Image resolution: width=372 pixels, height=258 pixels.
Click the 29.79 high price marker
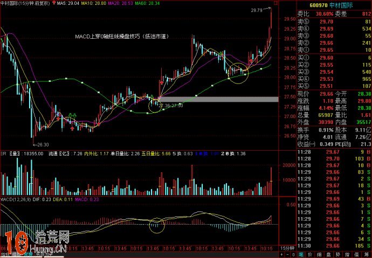[x=257, y=10]
